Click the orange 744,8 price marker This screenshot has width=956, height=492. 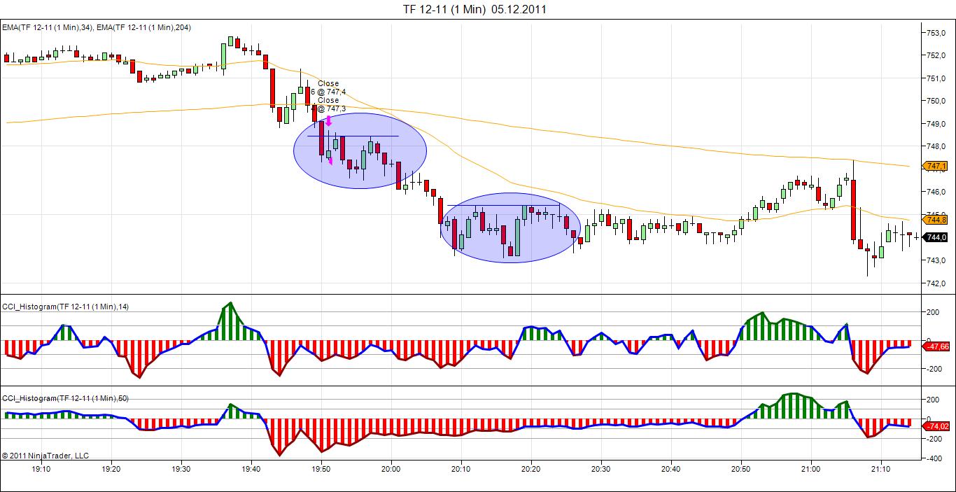(x=936, y=220)
